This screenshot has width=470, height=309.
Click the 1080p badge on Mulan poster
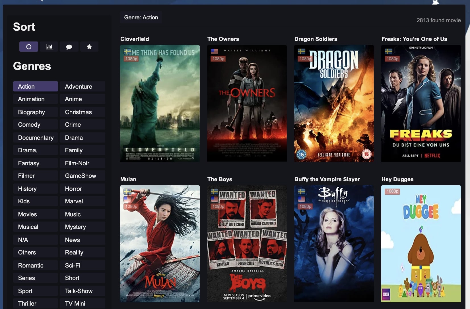pos(131,206)
